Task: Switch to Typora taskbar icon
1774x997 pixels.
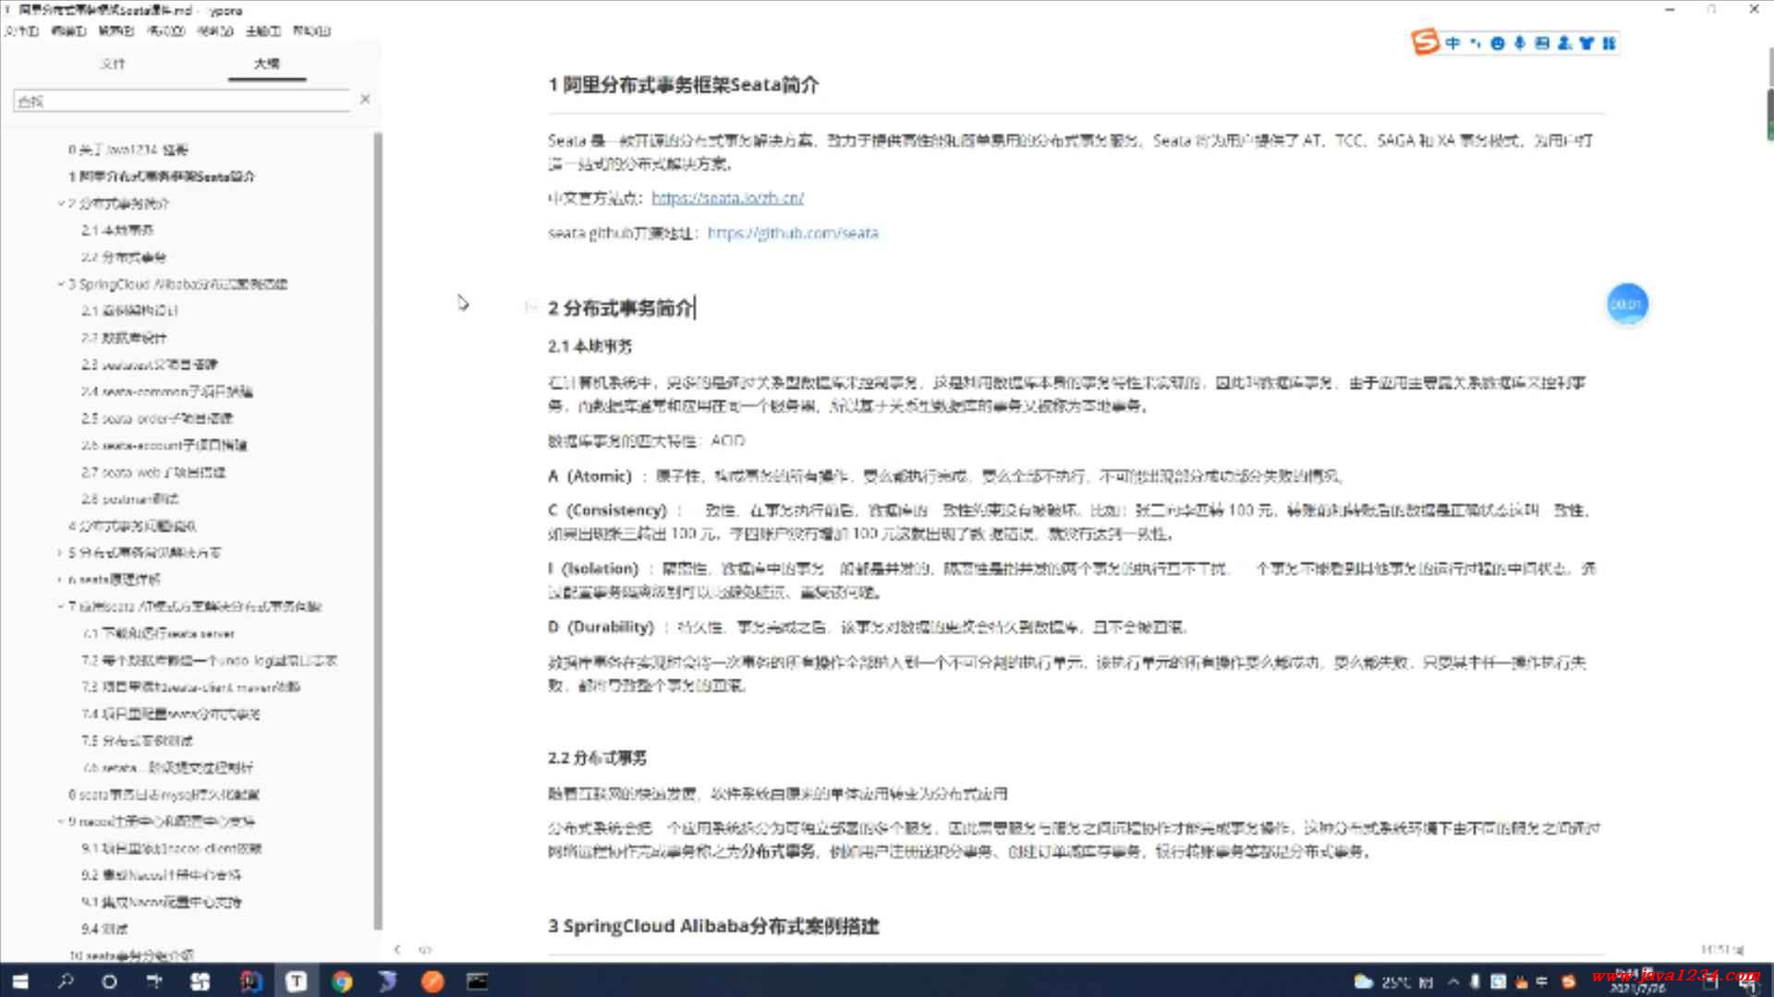Action: pos(296,981)
